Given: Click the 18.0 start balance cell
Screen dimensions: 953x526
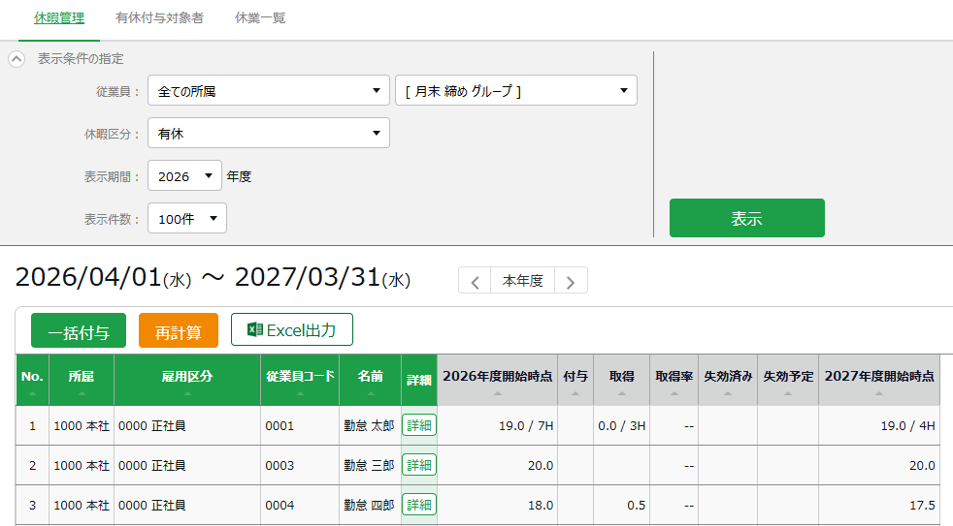Looking at the screenshot, I should tap(497, 505).
